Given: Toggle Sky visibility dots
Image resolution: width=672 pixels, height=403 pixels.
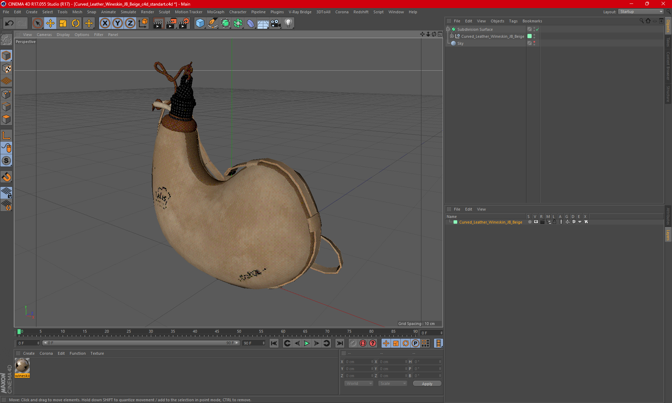Looking at the screenshot, I should 534,43.
